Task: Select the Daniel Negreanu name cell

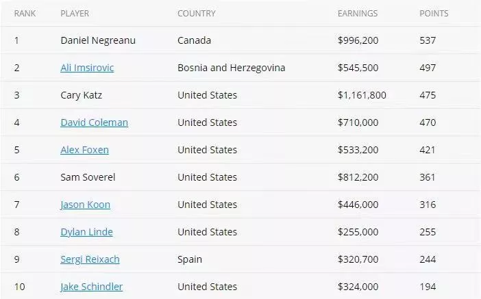Action: coord(98,40)
